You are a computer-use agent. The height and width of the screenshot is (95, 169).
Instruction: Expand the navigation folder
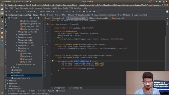(x=16, y=48)
